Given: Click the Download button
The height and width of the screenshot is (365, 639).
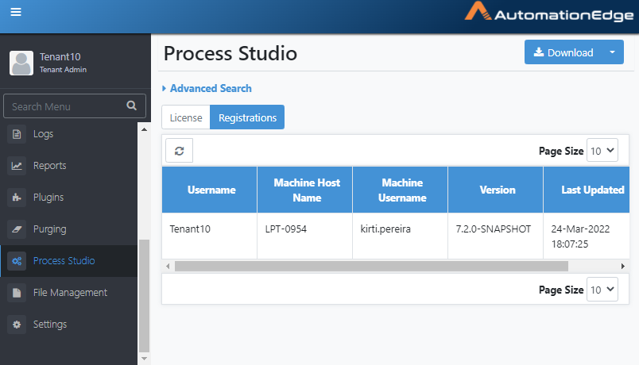Looking at the screenshot, I should coord(563,52).
